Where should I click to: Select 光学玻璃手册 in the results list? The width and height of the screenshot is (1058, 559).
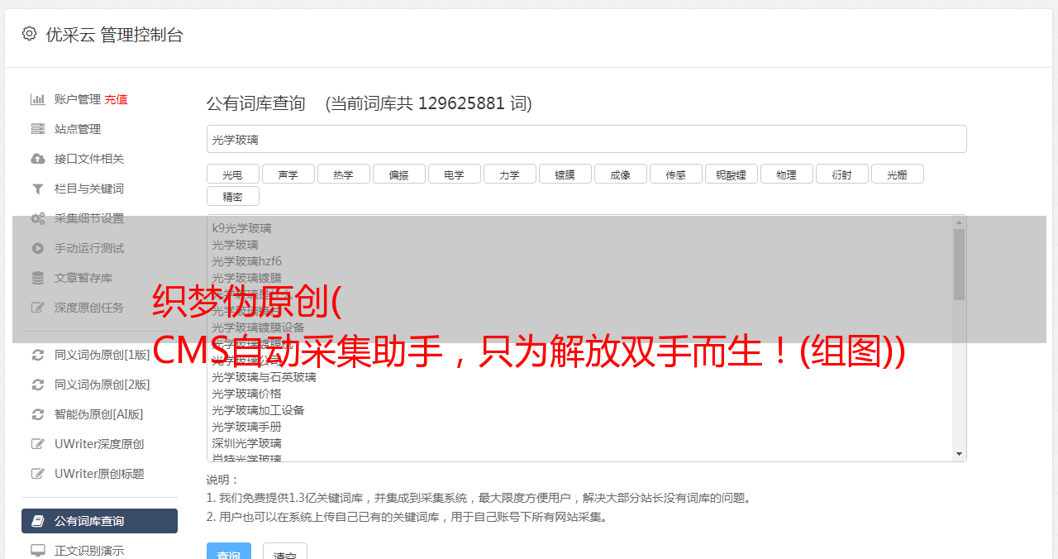[246, 427]
